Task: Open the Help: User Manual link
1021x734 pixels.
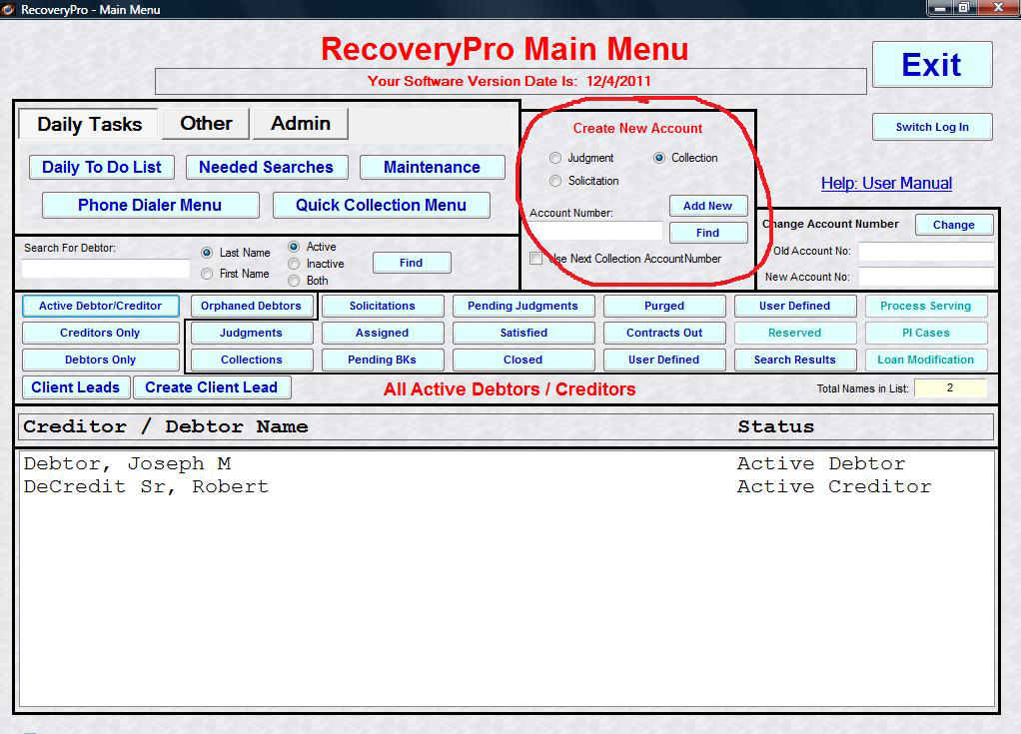Action: 886,184
